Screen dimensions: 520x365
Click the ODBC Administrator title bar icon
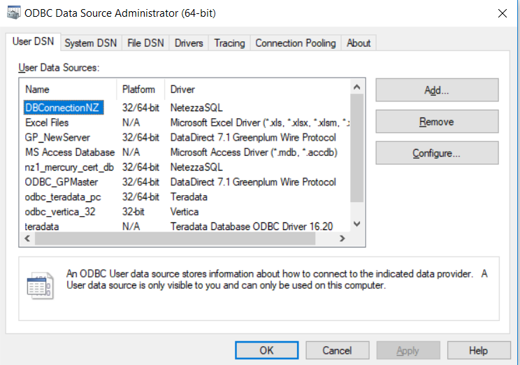(13, 13)
